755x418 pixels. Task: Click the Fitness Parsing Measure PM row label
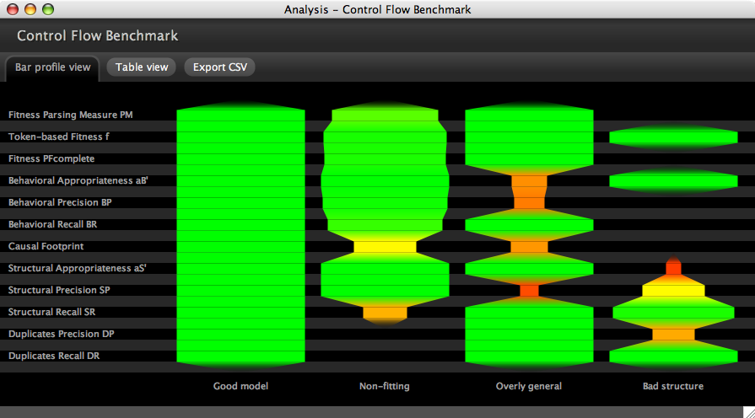pos(70,115)
